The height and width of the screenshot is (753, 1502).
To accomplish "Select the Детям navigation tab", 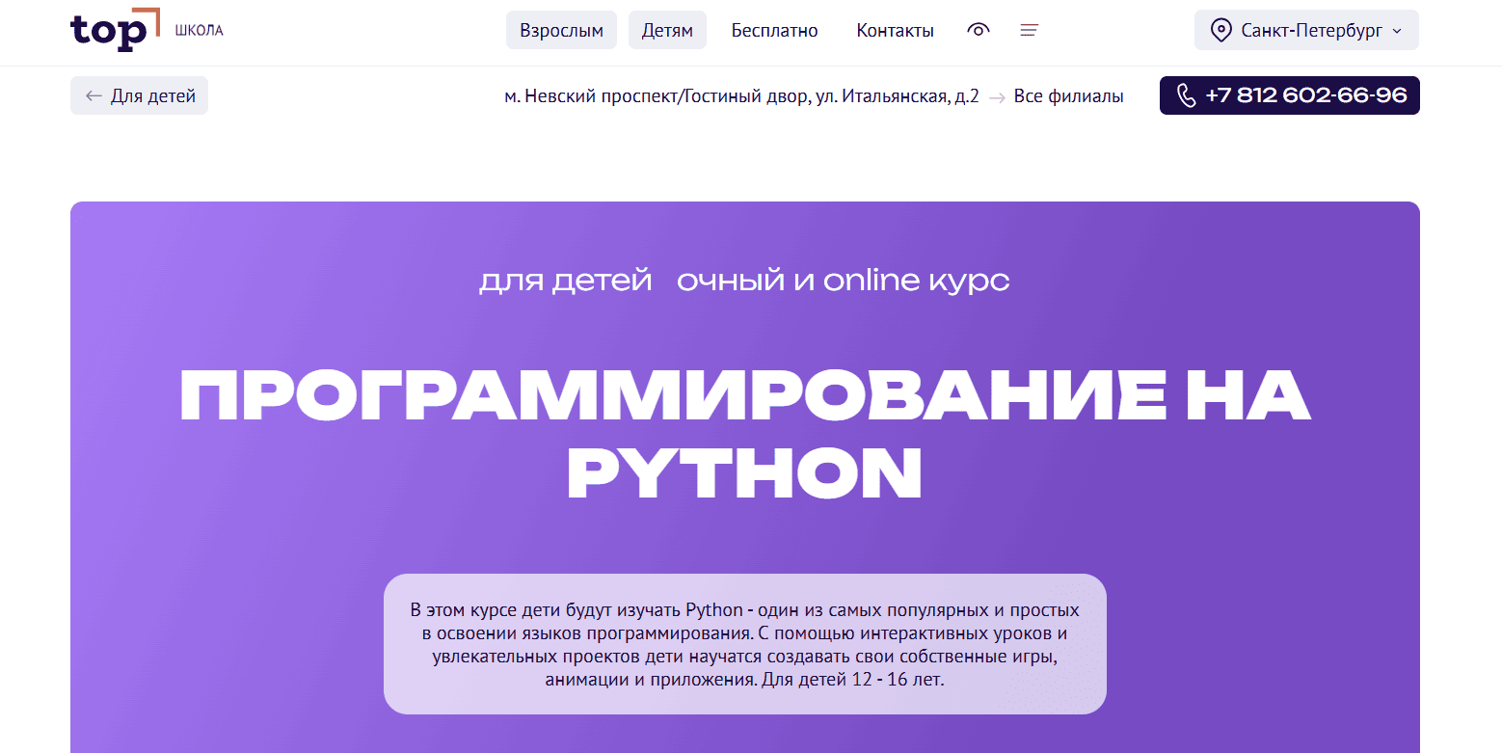I will click(x=667, y=30).
